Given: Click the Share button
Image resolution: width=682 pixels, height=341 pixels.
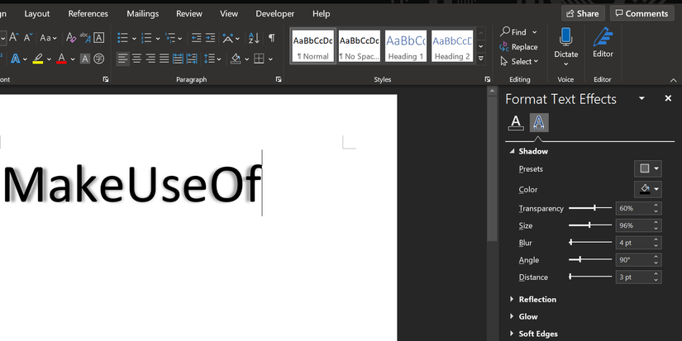Looking at the screenshot, I should click(583, 13).
